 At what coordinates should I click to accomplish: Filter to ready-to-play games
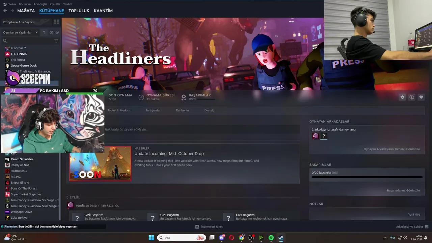pos(57,32)
